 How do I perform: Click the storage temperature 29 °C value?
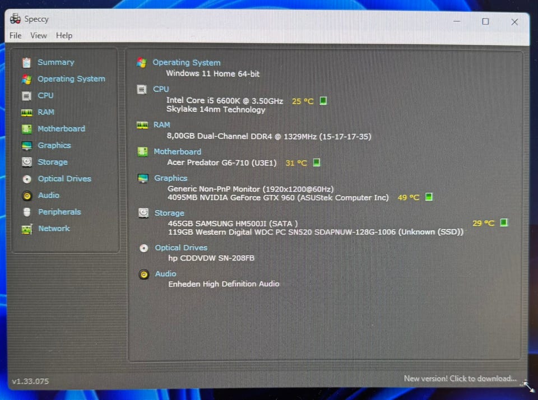pyautogui.click(x=483, y=224)
